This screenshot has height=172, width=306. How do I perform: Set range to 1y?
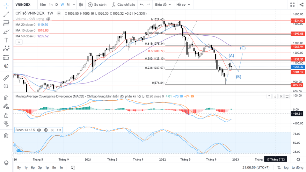[x=26, y=168]
